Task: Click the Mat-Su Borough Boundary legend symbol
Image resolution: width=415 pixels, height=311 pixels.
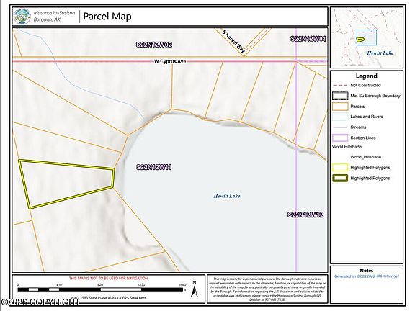Action: pyautogui.click(x=340, y=96)
